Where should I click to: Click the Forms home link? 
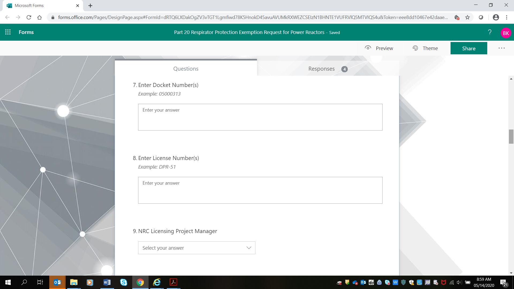point(26,32)
